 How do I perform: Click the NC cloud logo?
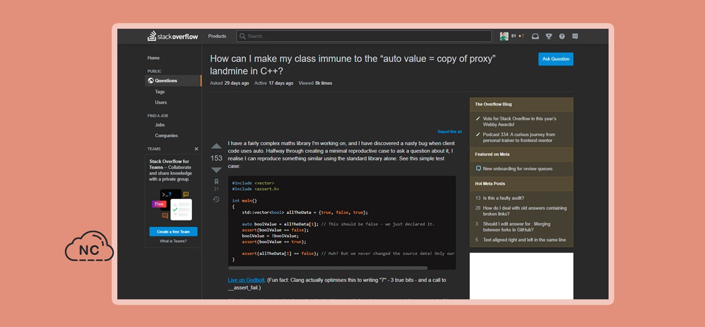[x=89, y=247]
